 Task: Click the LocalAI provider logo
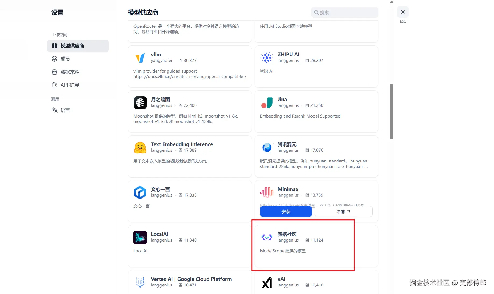coord(140,238)
